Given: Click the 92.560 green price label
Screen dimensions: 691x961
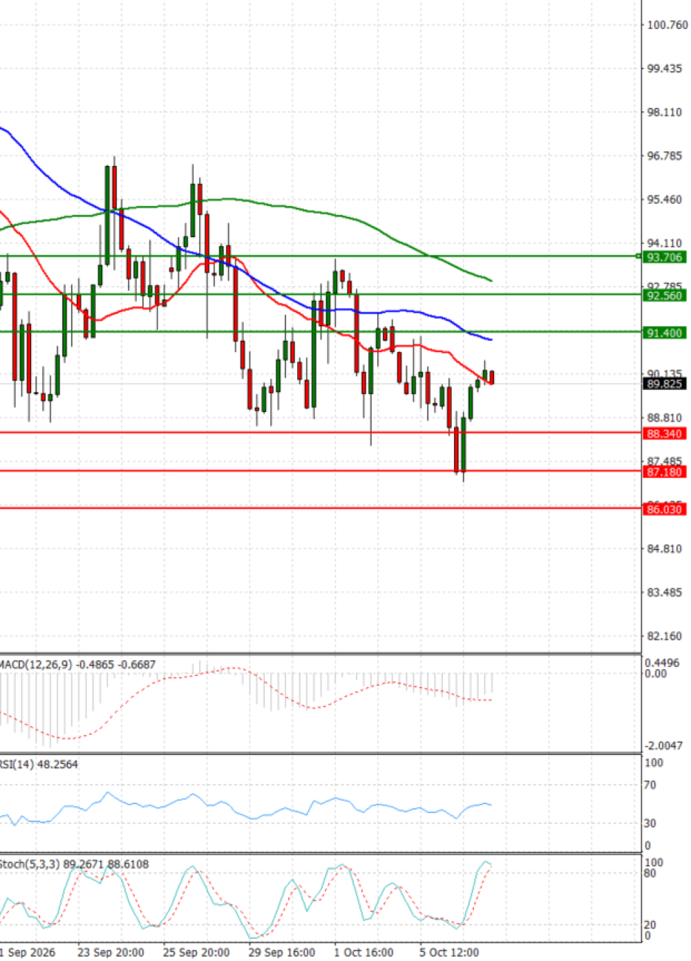Looking at the screenshot, I should coord(664,295).
